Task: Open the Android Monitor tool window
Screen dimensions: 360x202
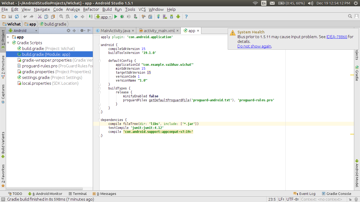Action: tap(45, 194)
